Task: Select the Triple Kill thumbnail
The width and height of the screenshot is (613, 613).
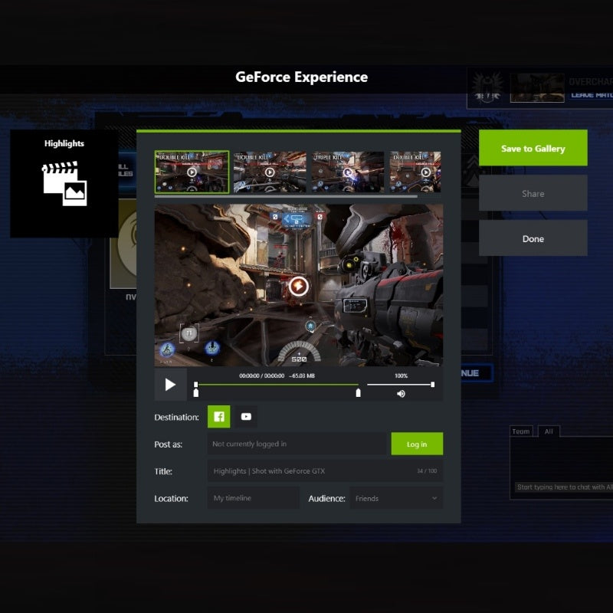Action: tap(348, 172)
